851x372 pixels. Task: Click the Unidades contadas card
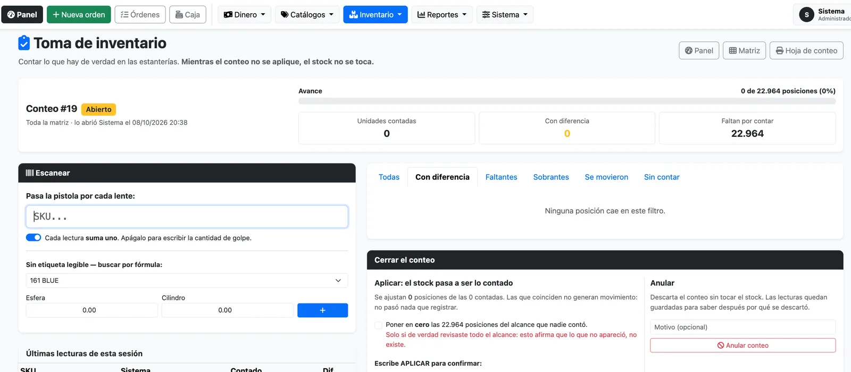click(387, 128)
